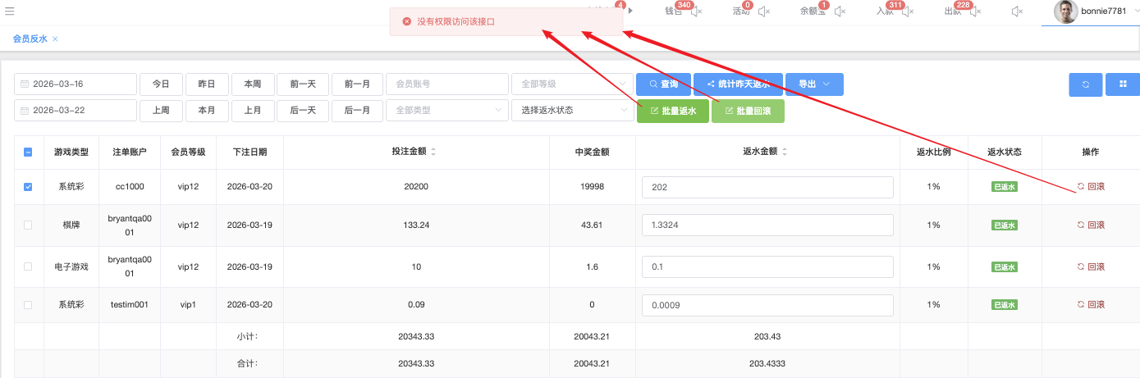Click the 会员账号 input field

coord(447,84)
